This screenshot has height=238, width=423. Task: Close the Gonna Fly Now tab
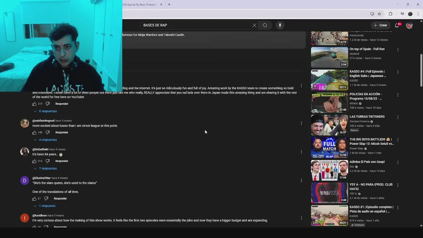[161, 5]
